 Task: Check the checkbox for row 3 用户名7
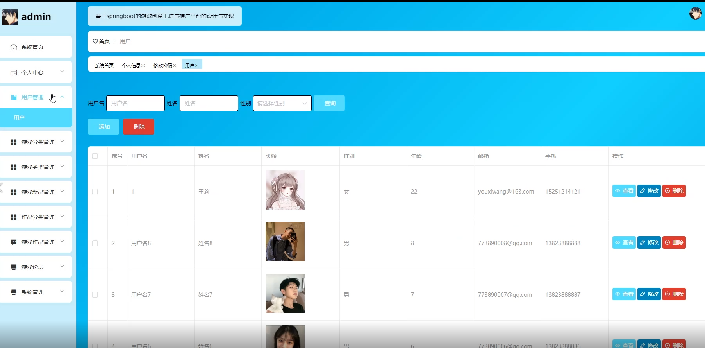(95, 295)
